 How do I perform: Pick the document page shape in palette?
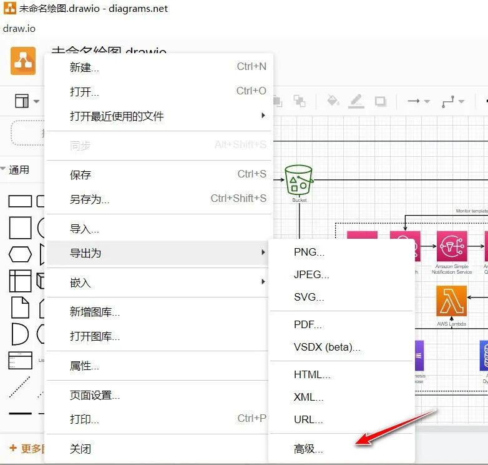[x=20, y=307]
